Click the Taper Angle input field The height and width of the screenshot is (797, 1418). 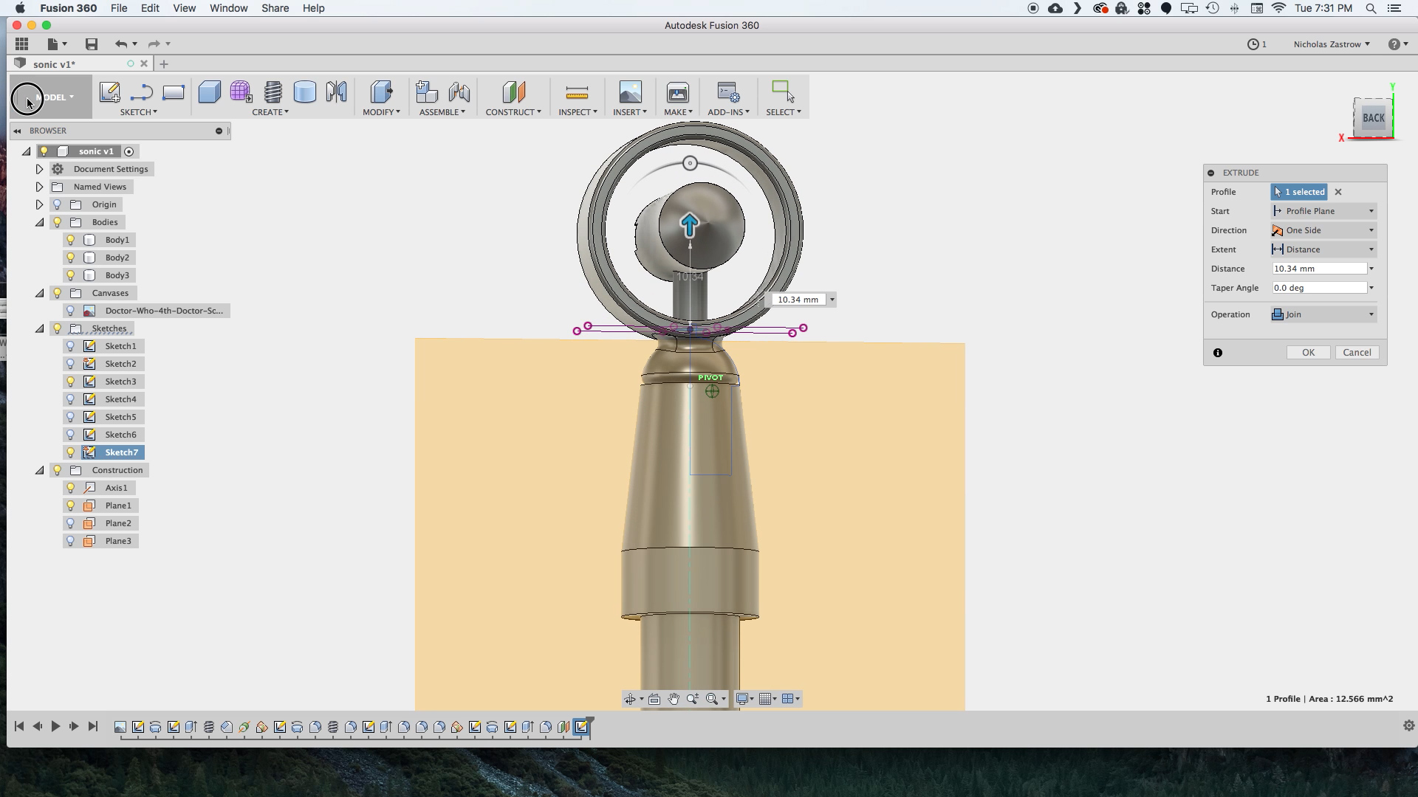[x=1319, y=288]
